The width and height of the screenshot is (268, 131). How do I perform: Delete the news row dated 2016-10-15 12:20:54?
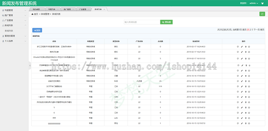pyautogui.click(x=245, y=97)
